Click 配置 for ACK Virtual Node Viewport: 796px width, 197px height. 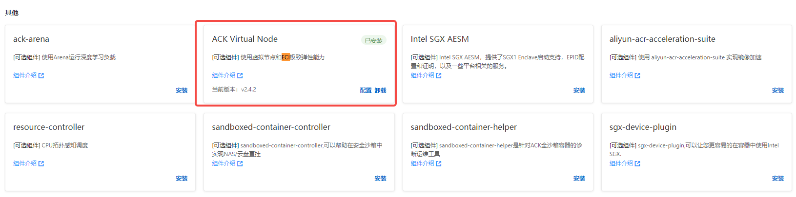coord(366,90)
